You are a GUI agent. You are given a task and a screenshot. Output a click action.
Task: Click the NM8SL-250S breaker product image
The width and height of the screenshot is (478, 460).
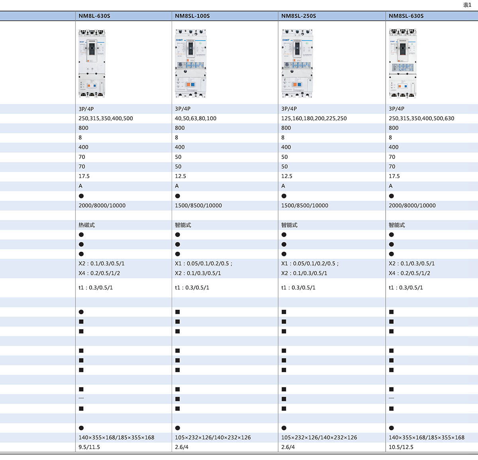coord(297,63)
